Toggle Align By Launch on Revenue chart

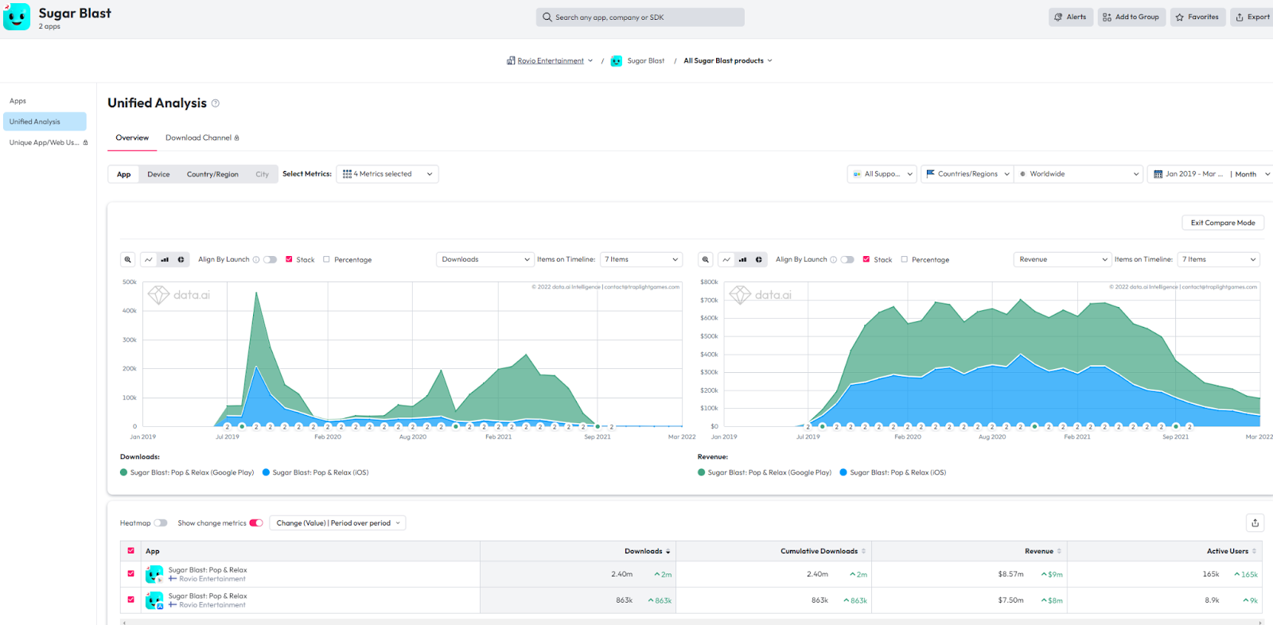click(x=848, y=260)
